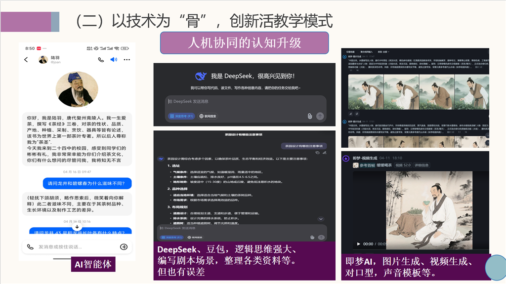This screenshot has height=284, width=506.
Task: Click the AI智能体 label
Action: pos(93,264)
